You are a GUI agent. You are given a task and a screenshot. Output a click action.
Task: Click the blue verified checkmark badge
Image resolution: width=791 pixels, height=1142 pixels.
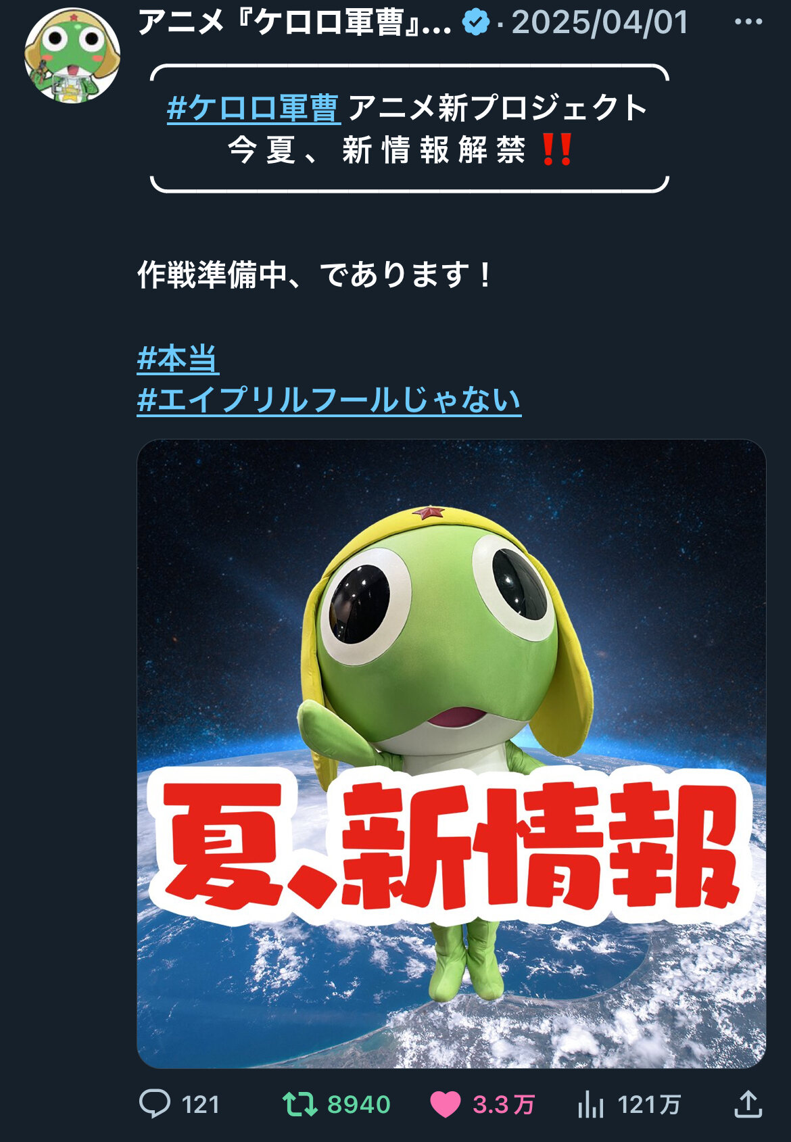(x=476, y=23)
